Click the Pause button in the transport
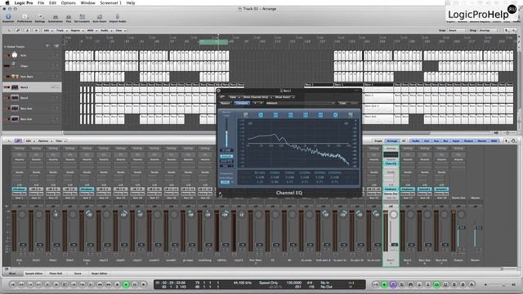 [x=135, y=284]
